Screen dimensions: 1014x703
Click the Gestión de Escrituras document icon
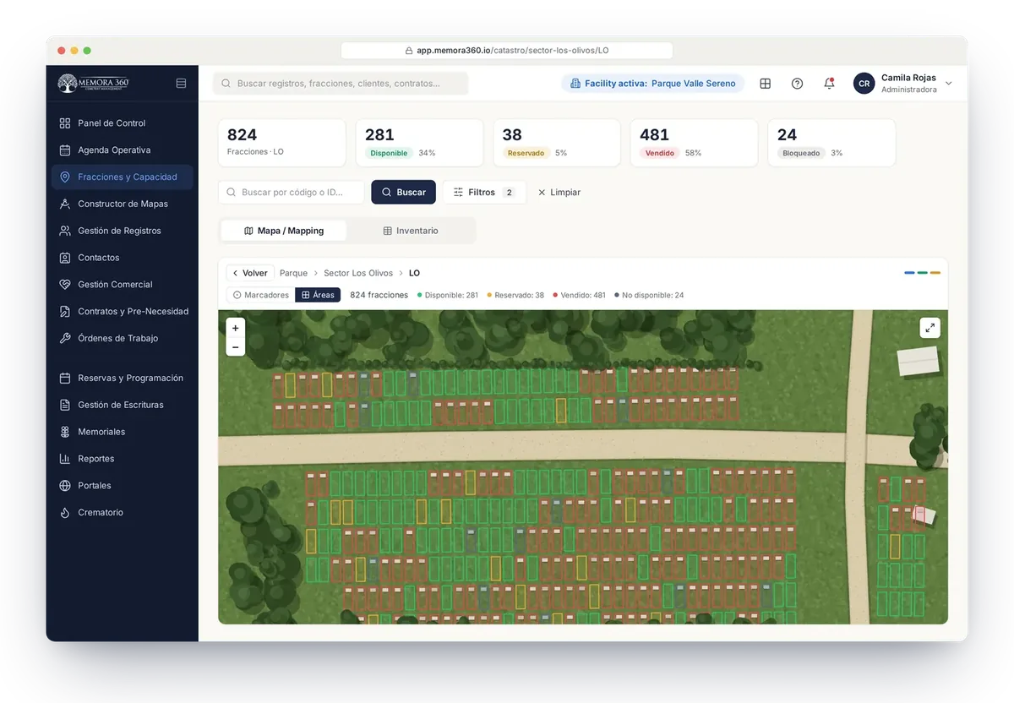tap(65, 406)
